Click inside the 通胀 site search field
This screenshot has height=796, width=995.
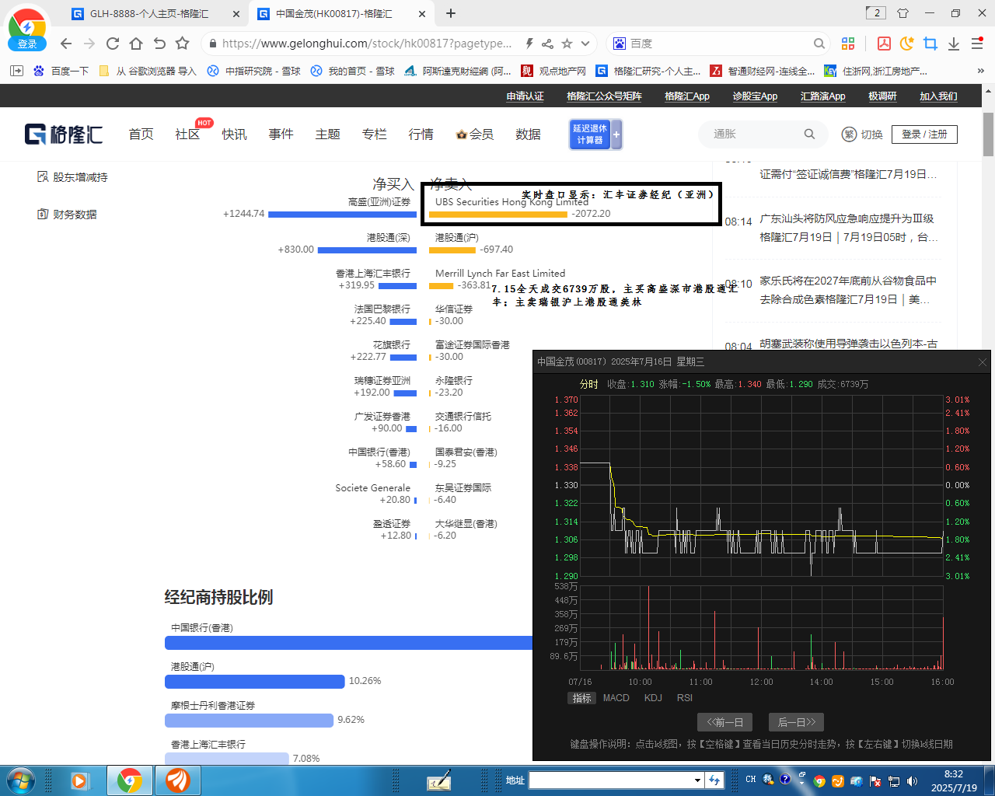(x=754, y=134)
